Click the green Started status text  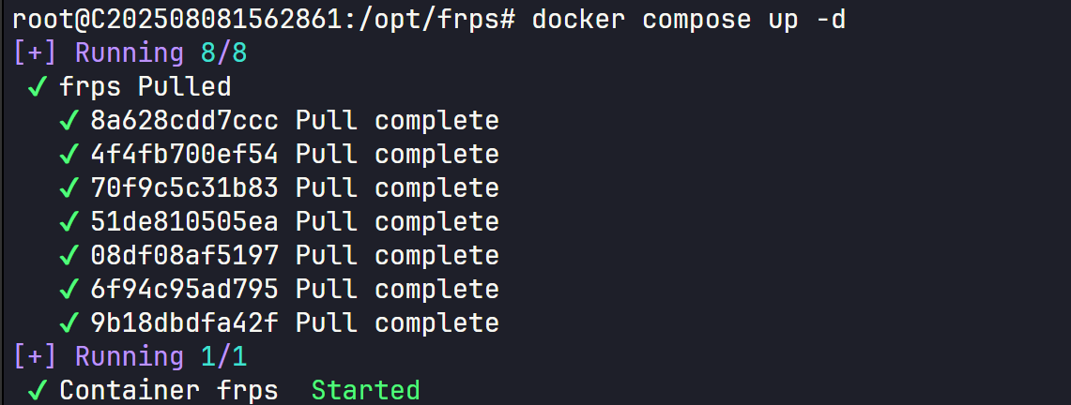(365, 391)
